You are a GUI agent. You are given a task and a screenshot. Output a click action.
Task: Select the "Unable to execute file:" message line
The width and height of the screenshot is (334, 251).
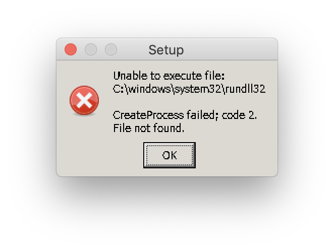[x=169, y=76]
